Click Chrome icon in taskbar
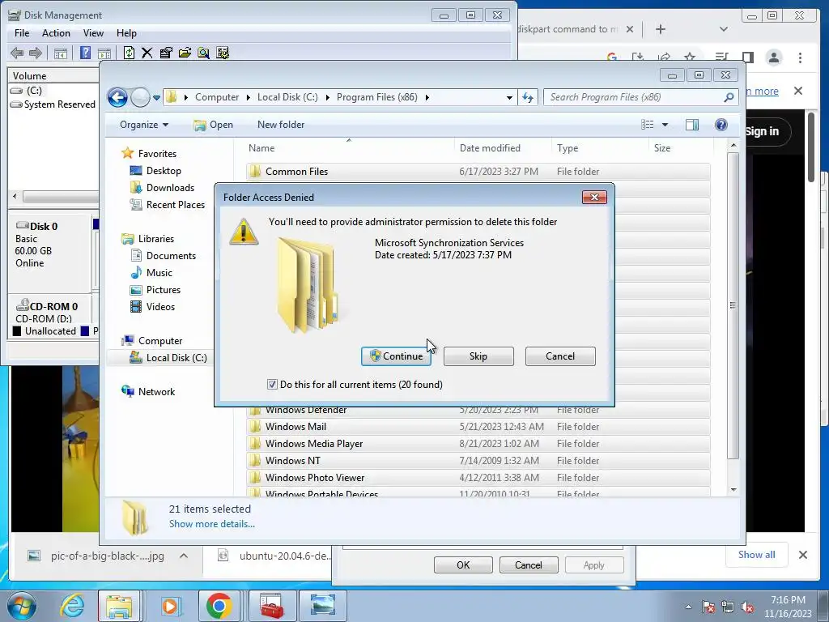Viewport: 829px width, 622px height. 219,606
